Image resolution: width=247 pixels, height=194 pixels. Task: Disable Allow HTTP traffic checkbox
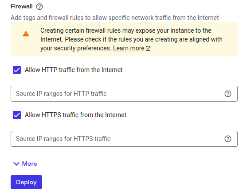[17, 70]
